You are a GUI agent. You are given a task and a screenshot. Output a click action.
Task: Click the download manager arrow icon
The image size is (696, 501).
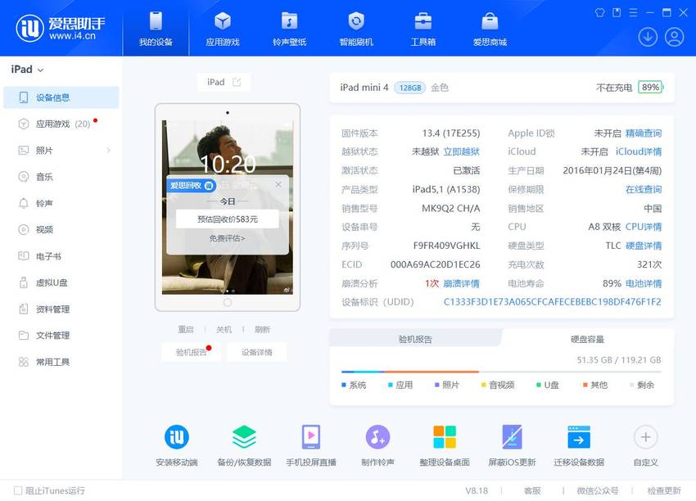pyautogui.click(x=648, y=37)
